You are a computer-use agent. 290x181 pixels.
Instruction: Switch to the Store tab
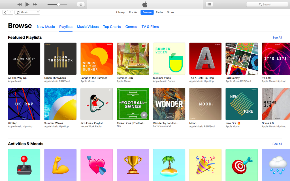pos(170,12)
